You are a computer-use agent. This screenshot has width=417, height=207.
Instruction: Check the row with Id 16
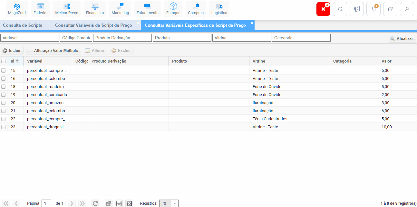click(x=4, y=78)
